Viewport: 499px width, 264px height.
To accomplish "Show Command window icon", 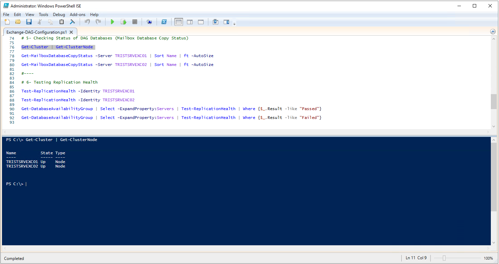I will [215, 22].
